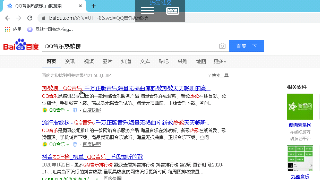Reload the page with the refresh icon
This screenshot has height=180, width=320.
coord(30,18)
